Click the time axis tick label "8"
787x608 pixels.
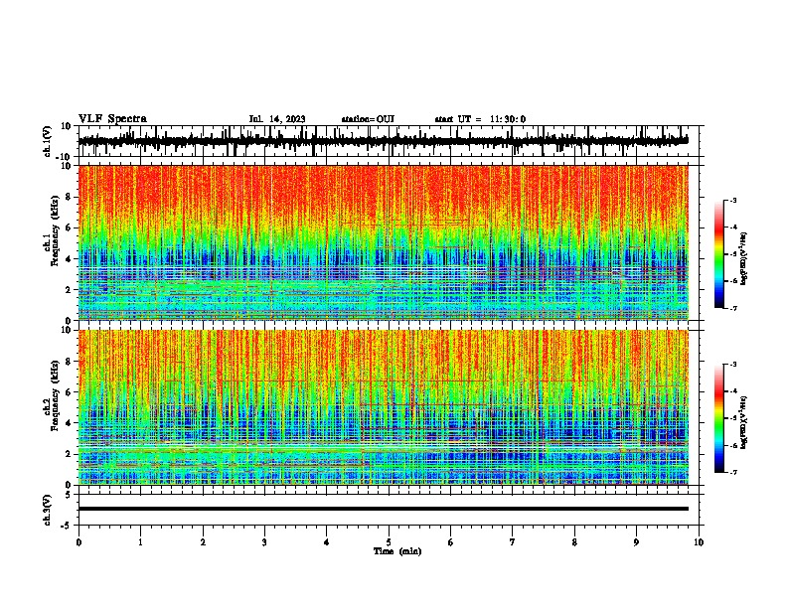tap(574, 542)
